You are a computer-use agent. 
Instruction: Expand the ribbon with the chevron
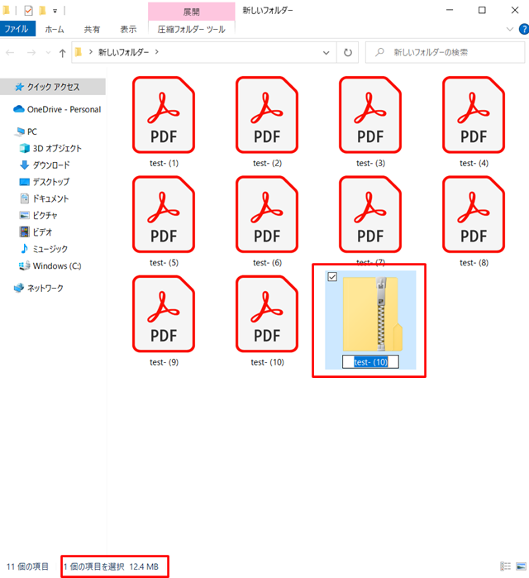pyautogui.click(x=510, y=29)
